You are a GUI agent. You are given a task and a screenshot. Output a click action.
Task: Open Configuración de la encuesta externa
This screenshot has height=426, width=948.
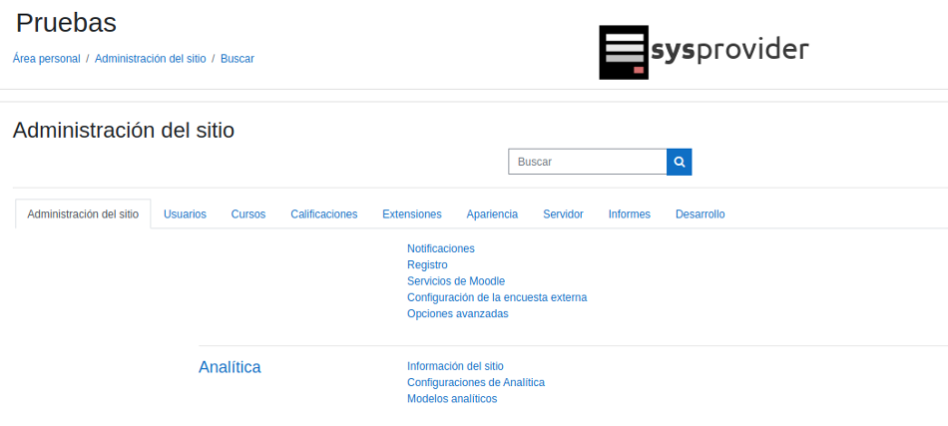[x=496, y=297]
